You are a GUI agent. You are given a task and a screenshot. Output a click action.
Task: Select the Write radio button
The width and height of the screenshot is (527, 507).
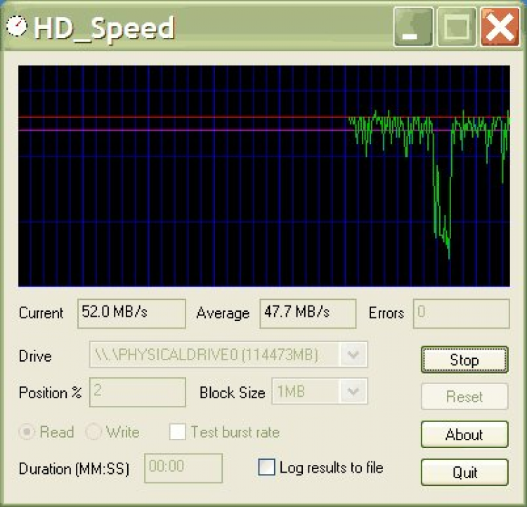tap(93, 432)
